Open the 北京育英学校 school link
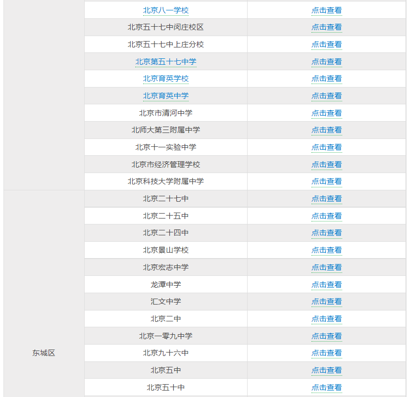This screenshot has height=397, width=409. click(x=166, y=79)
